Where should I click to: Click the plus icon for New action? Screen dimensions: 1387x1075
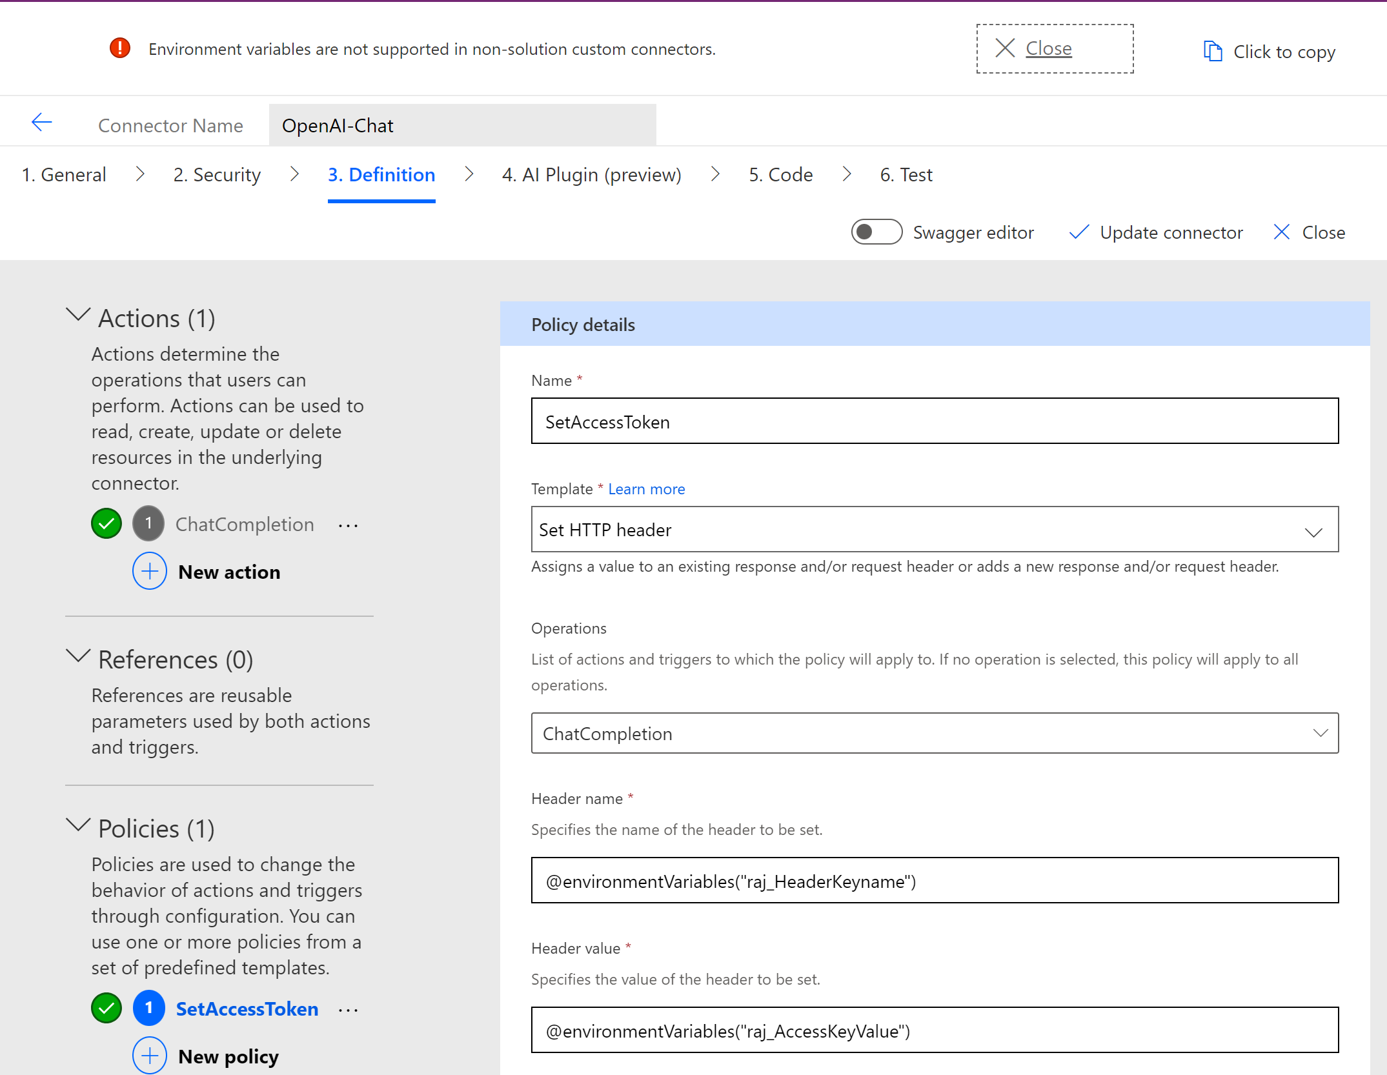coord(150,572)
